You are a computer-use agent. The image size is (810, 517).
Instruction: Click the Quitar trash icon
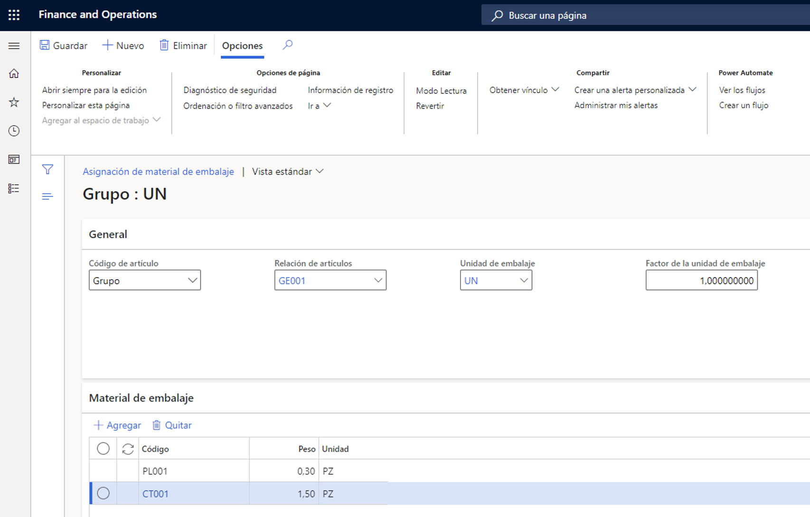click(x=157, y=425)
